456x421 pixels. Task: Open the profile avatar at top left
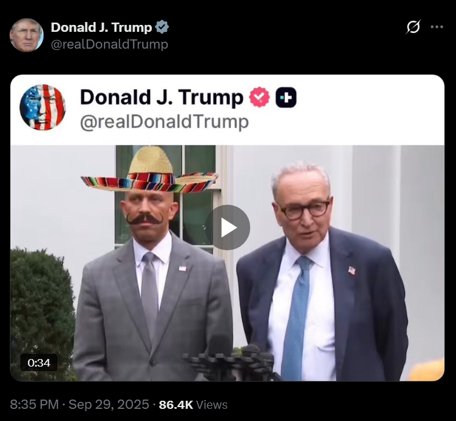[x=27, y=35]
